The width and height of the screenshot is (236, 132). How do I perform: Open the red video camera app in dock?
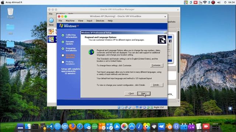(206, 126)
